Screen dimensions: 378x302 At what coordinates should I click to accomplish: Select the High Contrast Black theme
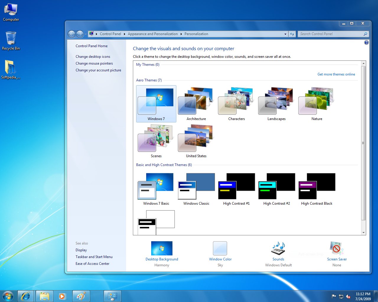[x=317, y=189]
